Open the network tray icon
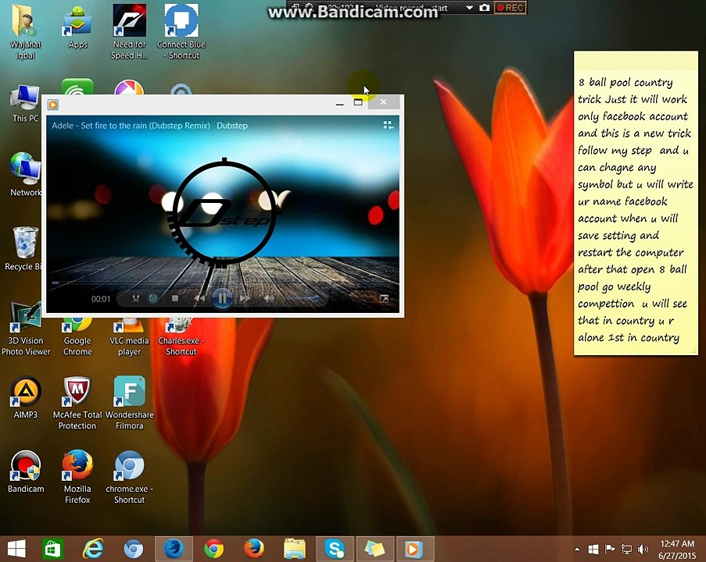The height and width of the screenshot is (562, 706). pyautogui.click(x=625, y=549)
